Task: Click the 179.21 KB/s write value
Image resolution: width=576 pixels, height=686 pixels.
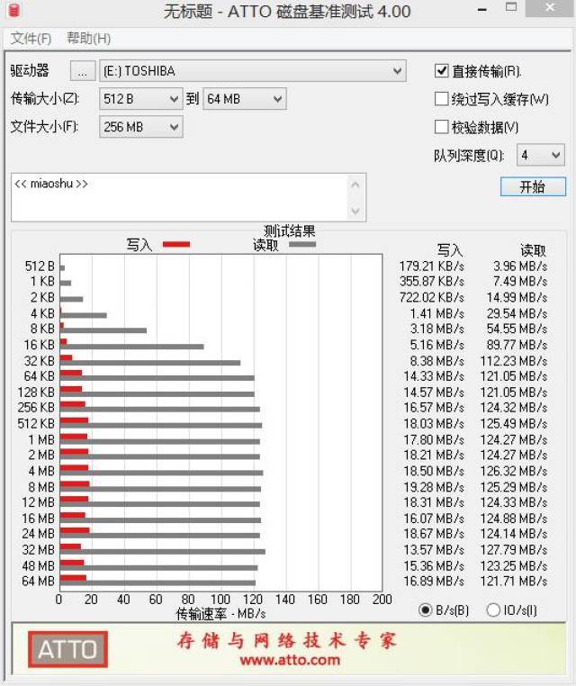Action: (x=431, y=266)
